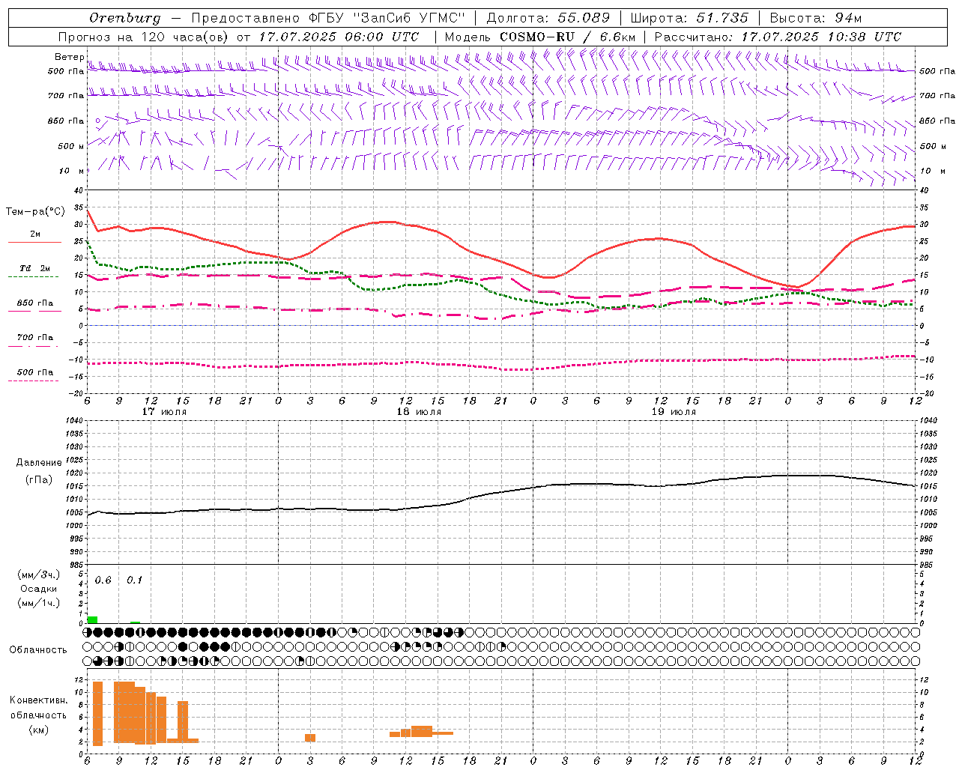The width and height of the screenshot is (959, 767).
Task: Click the Рассчитано: 17.07.2025 10:38 UTC text
Action: pos(778,37)
